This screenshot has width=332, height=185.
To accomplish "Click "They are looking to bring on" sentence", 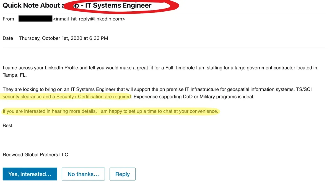I will click(x=32, y=89).
